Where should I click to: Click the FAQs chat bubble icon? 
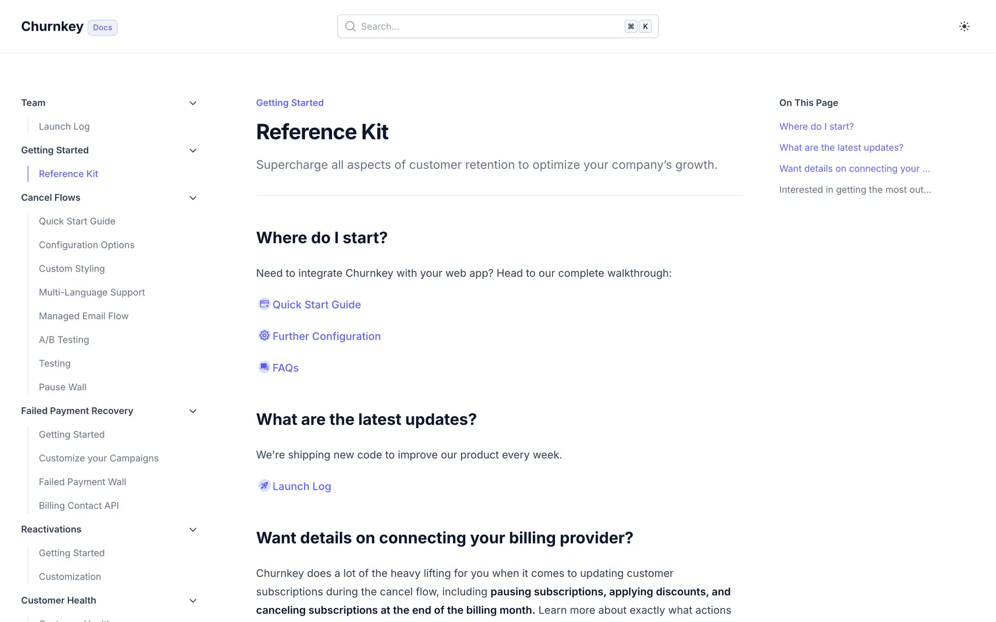click(264, 367)
